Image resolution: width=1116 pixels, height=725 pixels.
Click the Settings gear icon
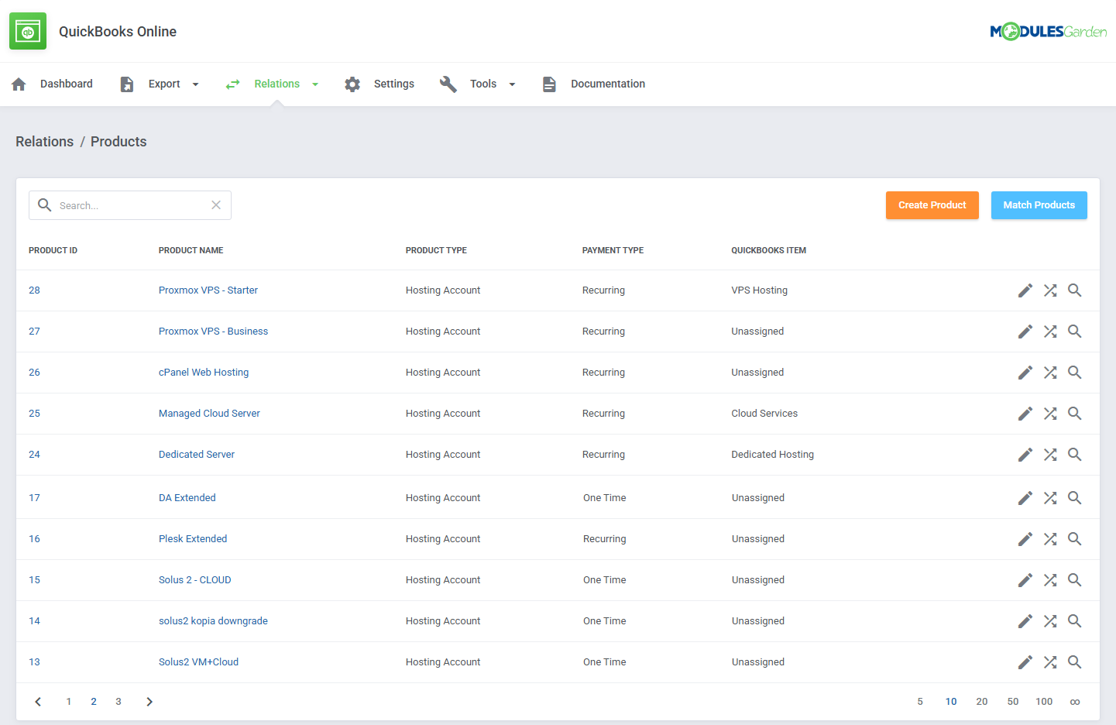click(352, 84)
